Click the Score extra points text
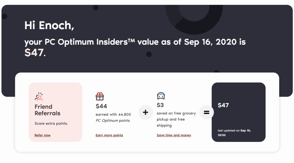294x163 pixels. pyautogui.click(x=51, y=124)
